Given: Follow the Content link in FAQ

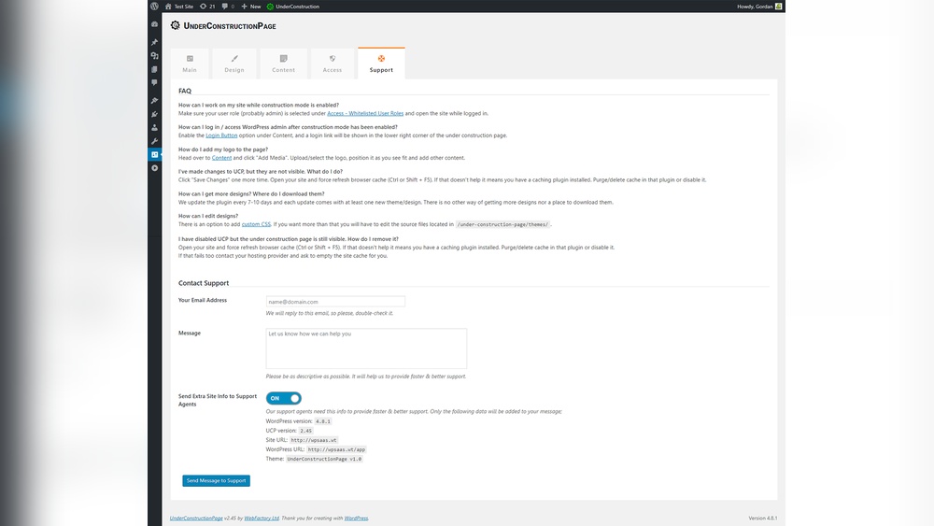Looking at the screenshot, I should click(x=221, y=158).
